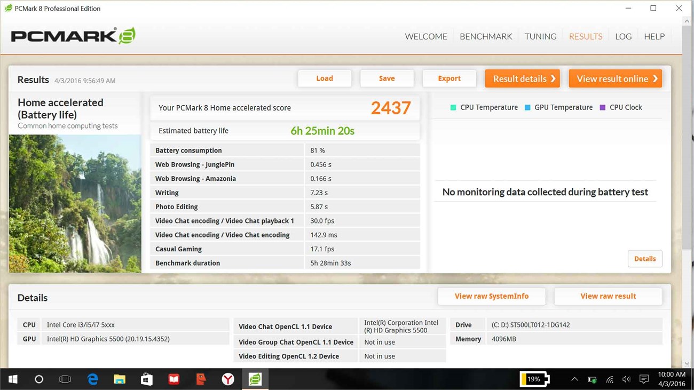Open the LOG section
The height and width of the screenshot is (390, 694).
[x=623, y=36]
